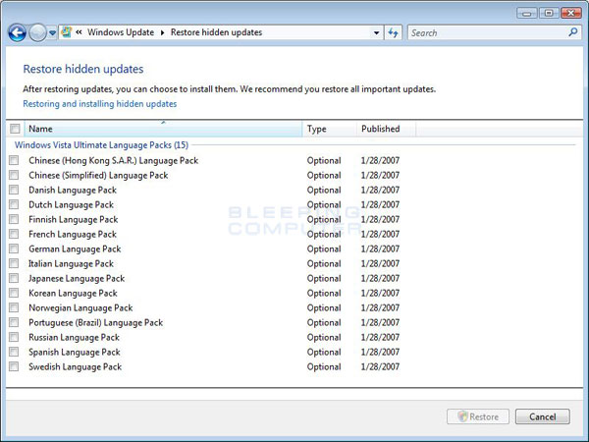This screenshot has height=442, width=589.
Task: Open the Windows Update breadcrumb
Action: click(121, 32)
